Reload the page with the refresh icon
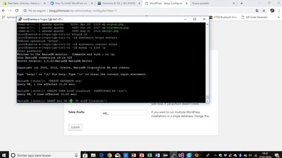The width and height of the screenshot is (282, 158). click(x=17, y=11)
